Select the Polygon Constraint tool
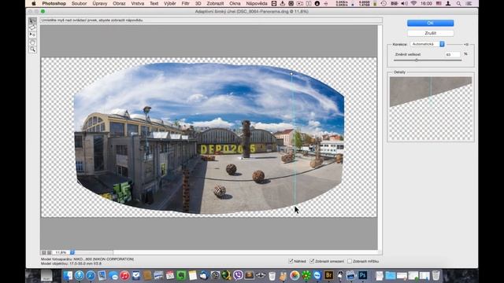The height and width of the screenshot is (283, 504). tap(32, 28)
